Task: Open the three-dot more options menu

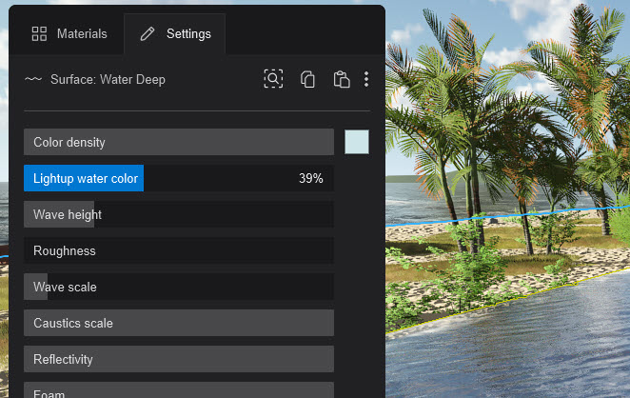Action: tap(366, 80)
